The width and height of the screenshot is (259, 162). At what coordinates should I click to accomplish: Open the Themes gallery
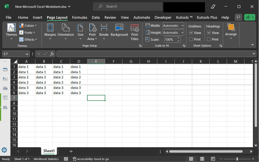click(x=11, y=31)
